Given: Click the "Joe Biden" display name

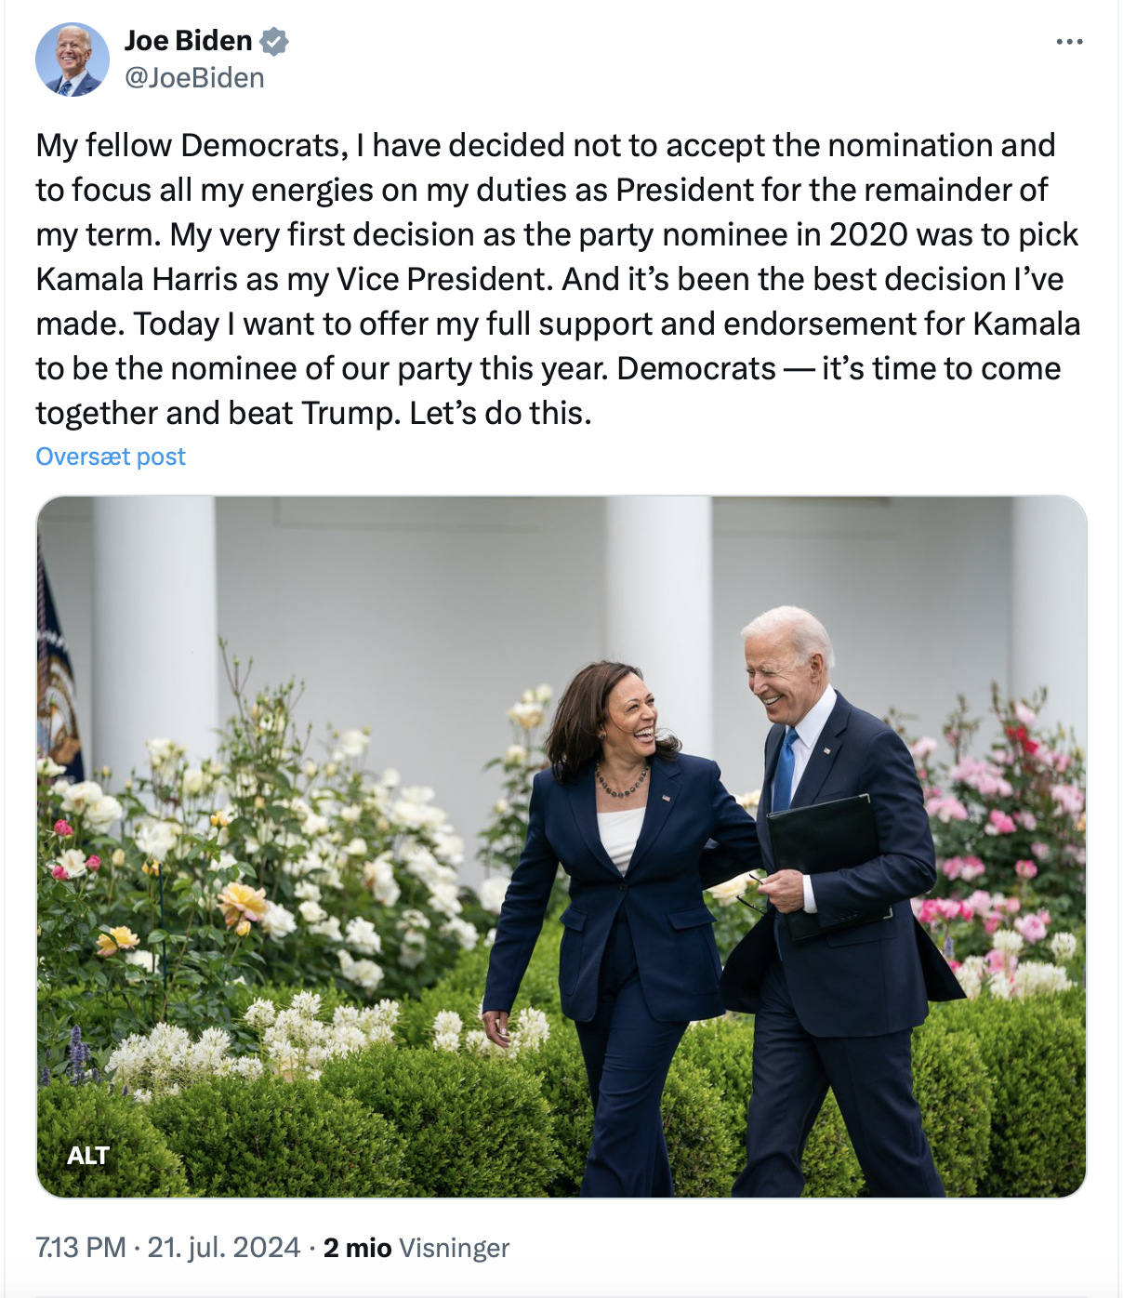Looking at the screenshot, I should [x=189, y=41].
